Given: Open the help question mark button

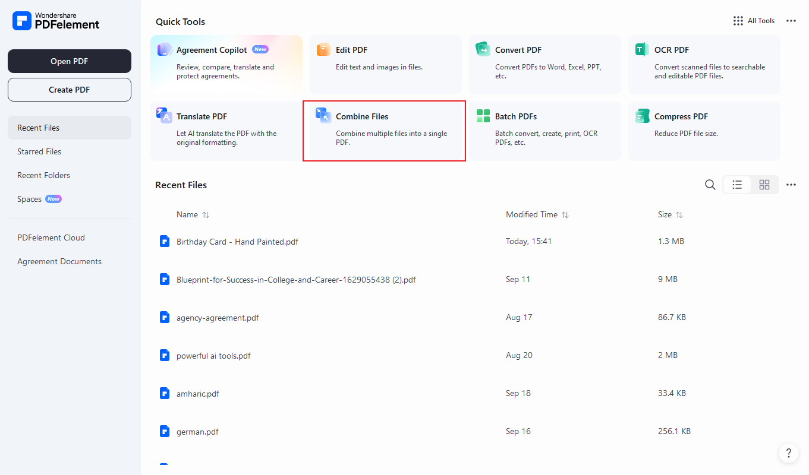Looking at the screenshot, I should pos(789,454).
